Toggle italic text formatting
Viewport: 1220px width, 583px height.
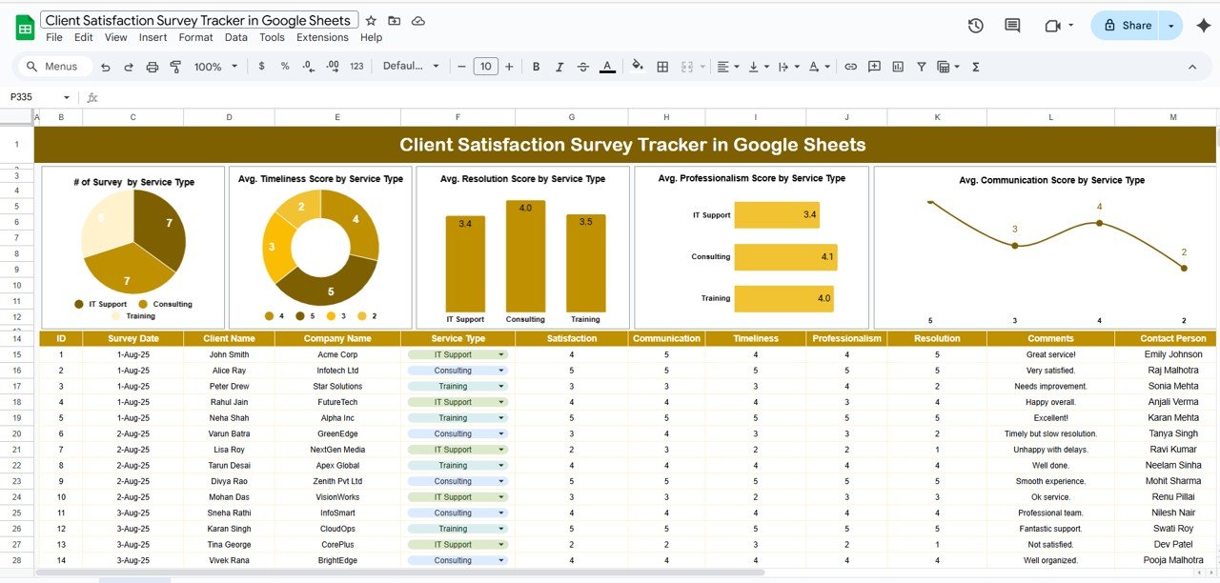(559, 67)
